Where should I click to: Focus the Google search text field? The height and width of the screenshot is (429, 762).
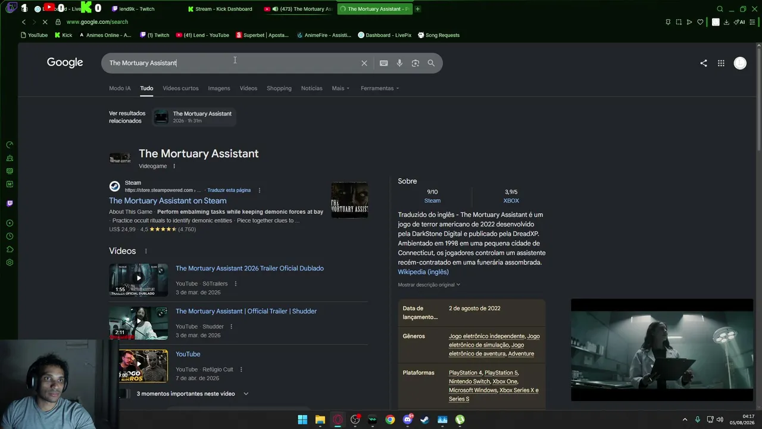232,63
